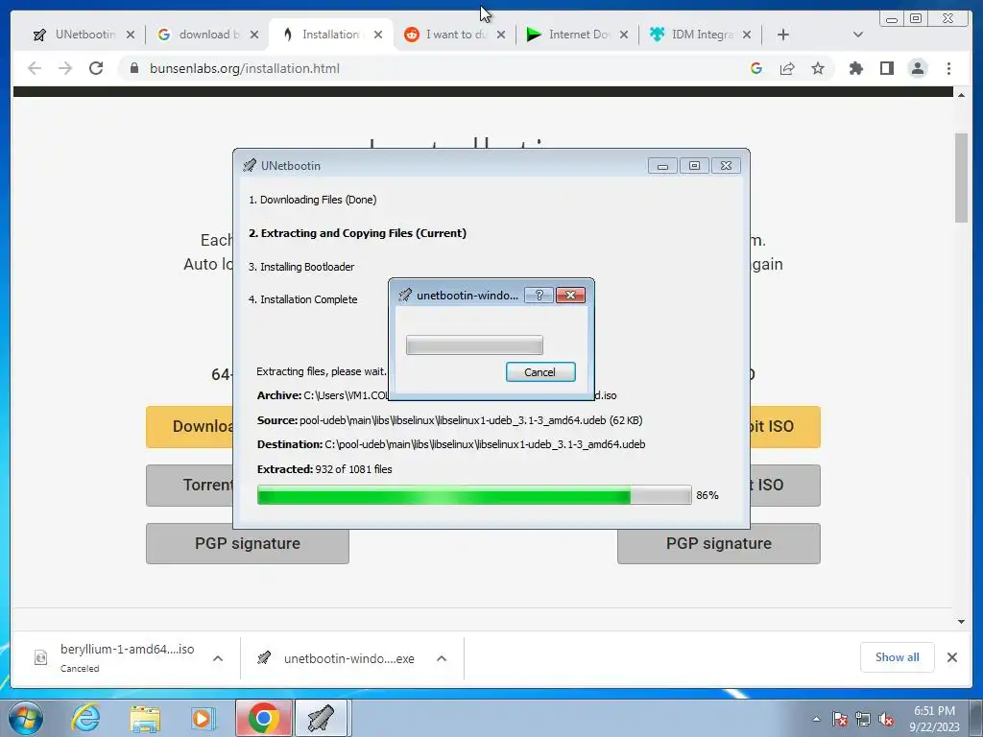Click the gray progress bar in small dialog

point(474,345)
